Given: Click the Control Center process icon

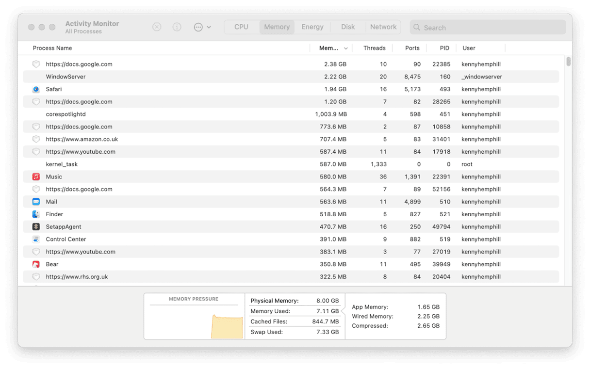Looking at the screenshot, I should click(36, 240).
